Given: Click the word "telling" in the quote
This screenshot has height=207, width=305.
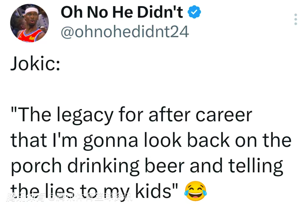Looking at the screenshot, I should [256, 166].
